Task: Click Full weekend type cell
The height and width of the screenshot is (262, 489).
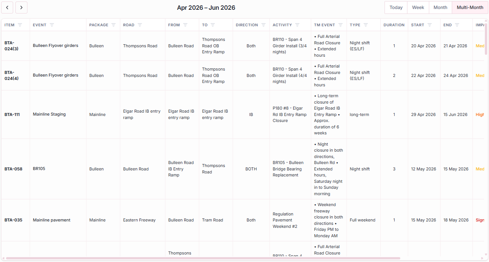Action: click(x=362, y=220)
